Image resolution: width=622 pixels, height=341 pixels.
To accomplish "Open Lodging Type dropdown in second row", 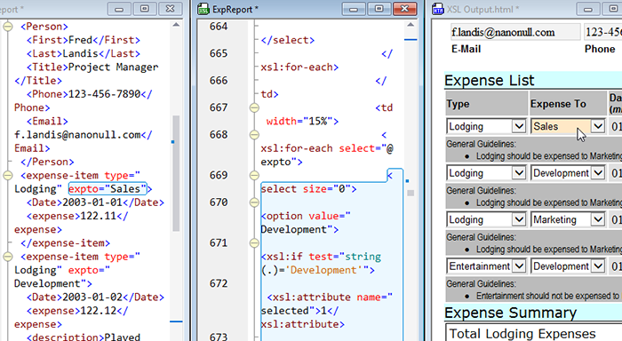I will click(518, 173).
